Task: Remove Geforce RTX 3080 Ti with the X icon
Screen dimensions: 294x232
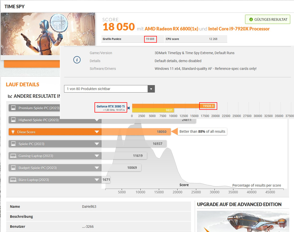Action: tap(129, 108)
